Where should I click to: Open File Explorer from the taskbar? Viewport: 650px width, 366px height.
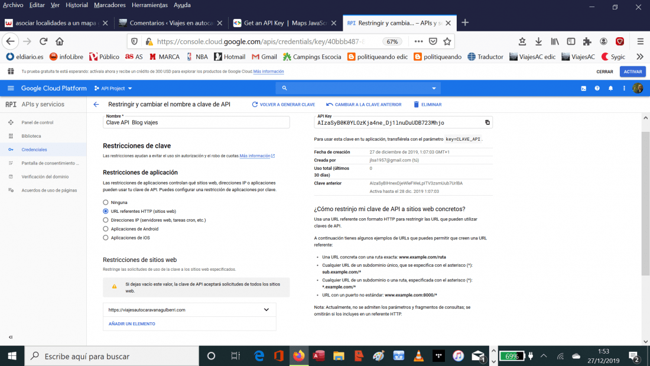(x=338, y=356)
